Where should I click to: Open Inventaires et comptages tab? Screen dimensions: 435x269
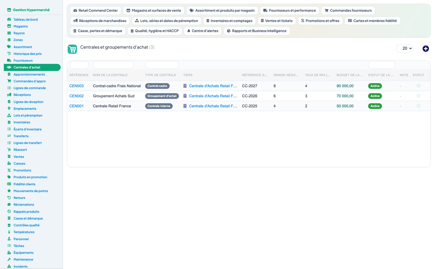(229, 21)
